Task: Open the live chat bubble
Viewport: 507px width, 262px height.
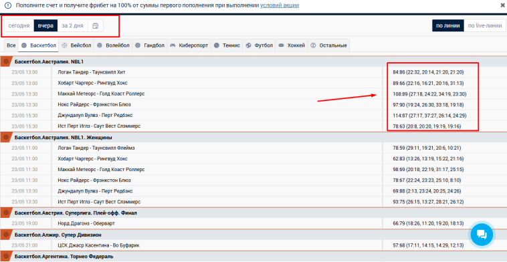Action: coord(482,235)
